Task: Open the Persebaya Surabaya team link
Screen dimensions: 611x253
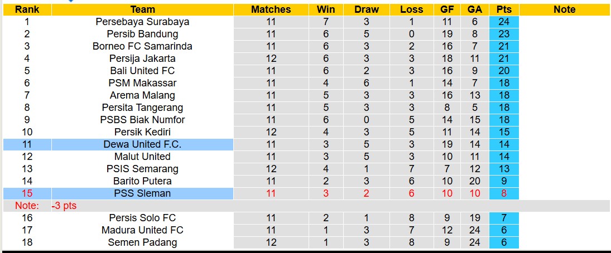Action: [x=142, y=22]
